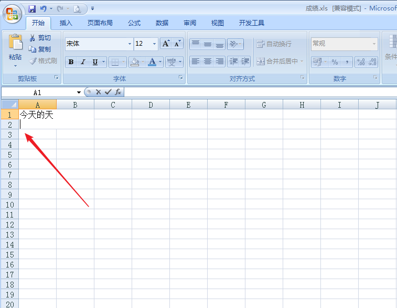Open the 数字 number dialog launcher
The width and height of the screenshot is (397, 308).
[375, 77]
